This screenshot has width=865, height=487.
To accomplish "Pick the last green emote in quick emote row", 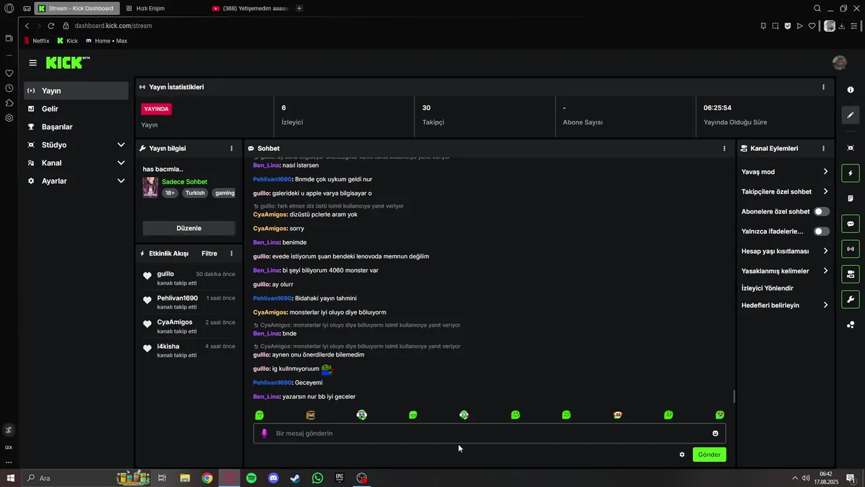I will tap(720, 415).
